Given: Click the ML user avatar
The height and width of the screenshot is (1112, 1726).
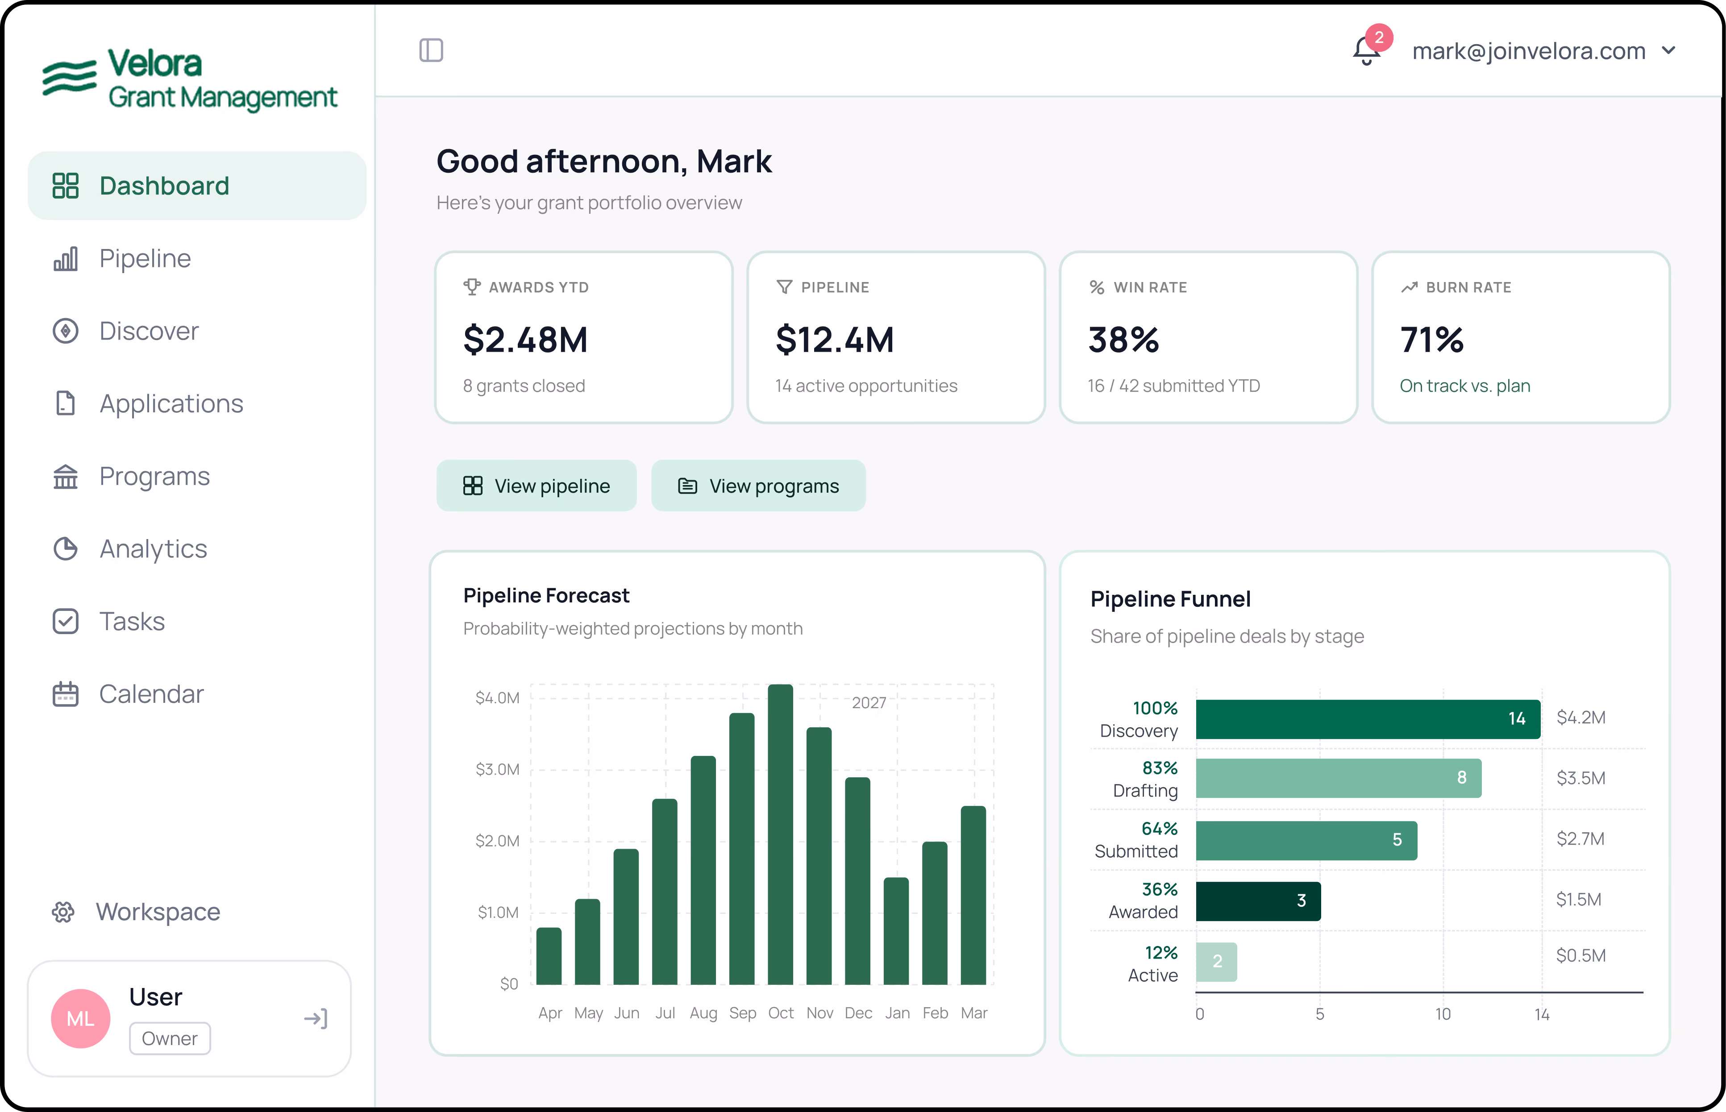Looking at the screenshot, I should click(81, 1018).
